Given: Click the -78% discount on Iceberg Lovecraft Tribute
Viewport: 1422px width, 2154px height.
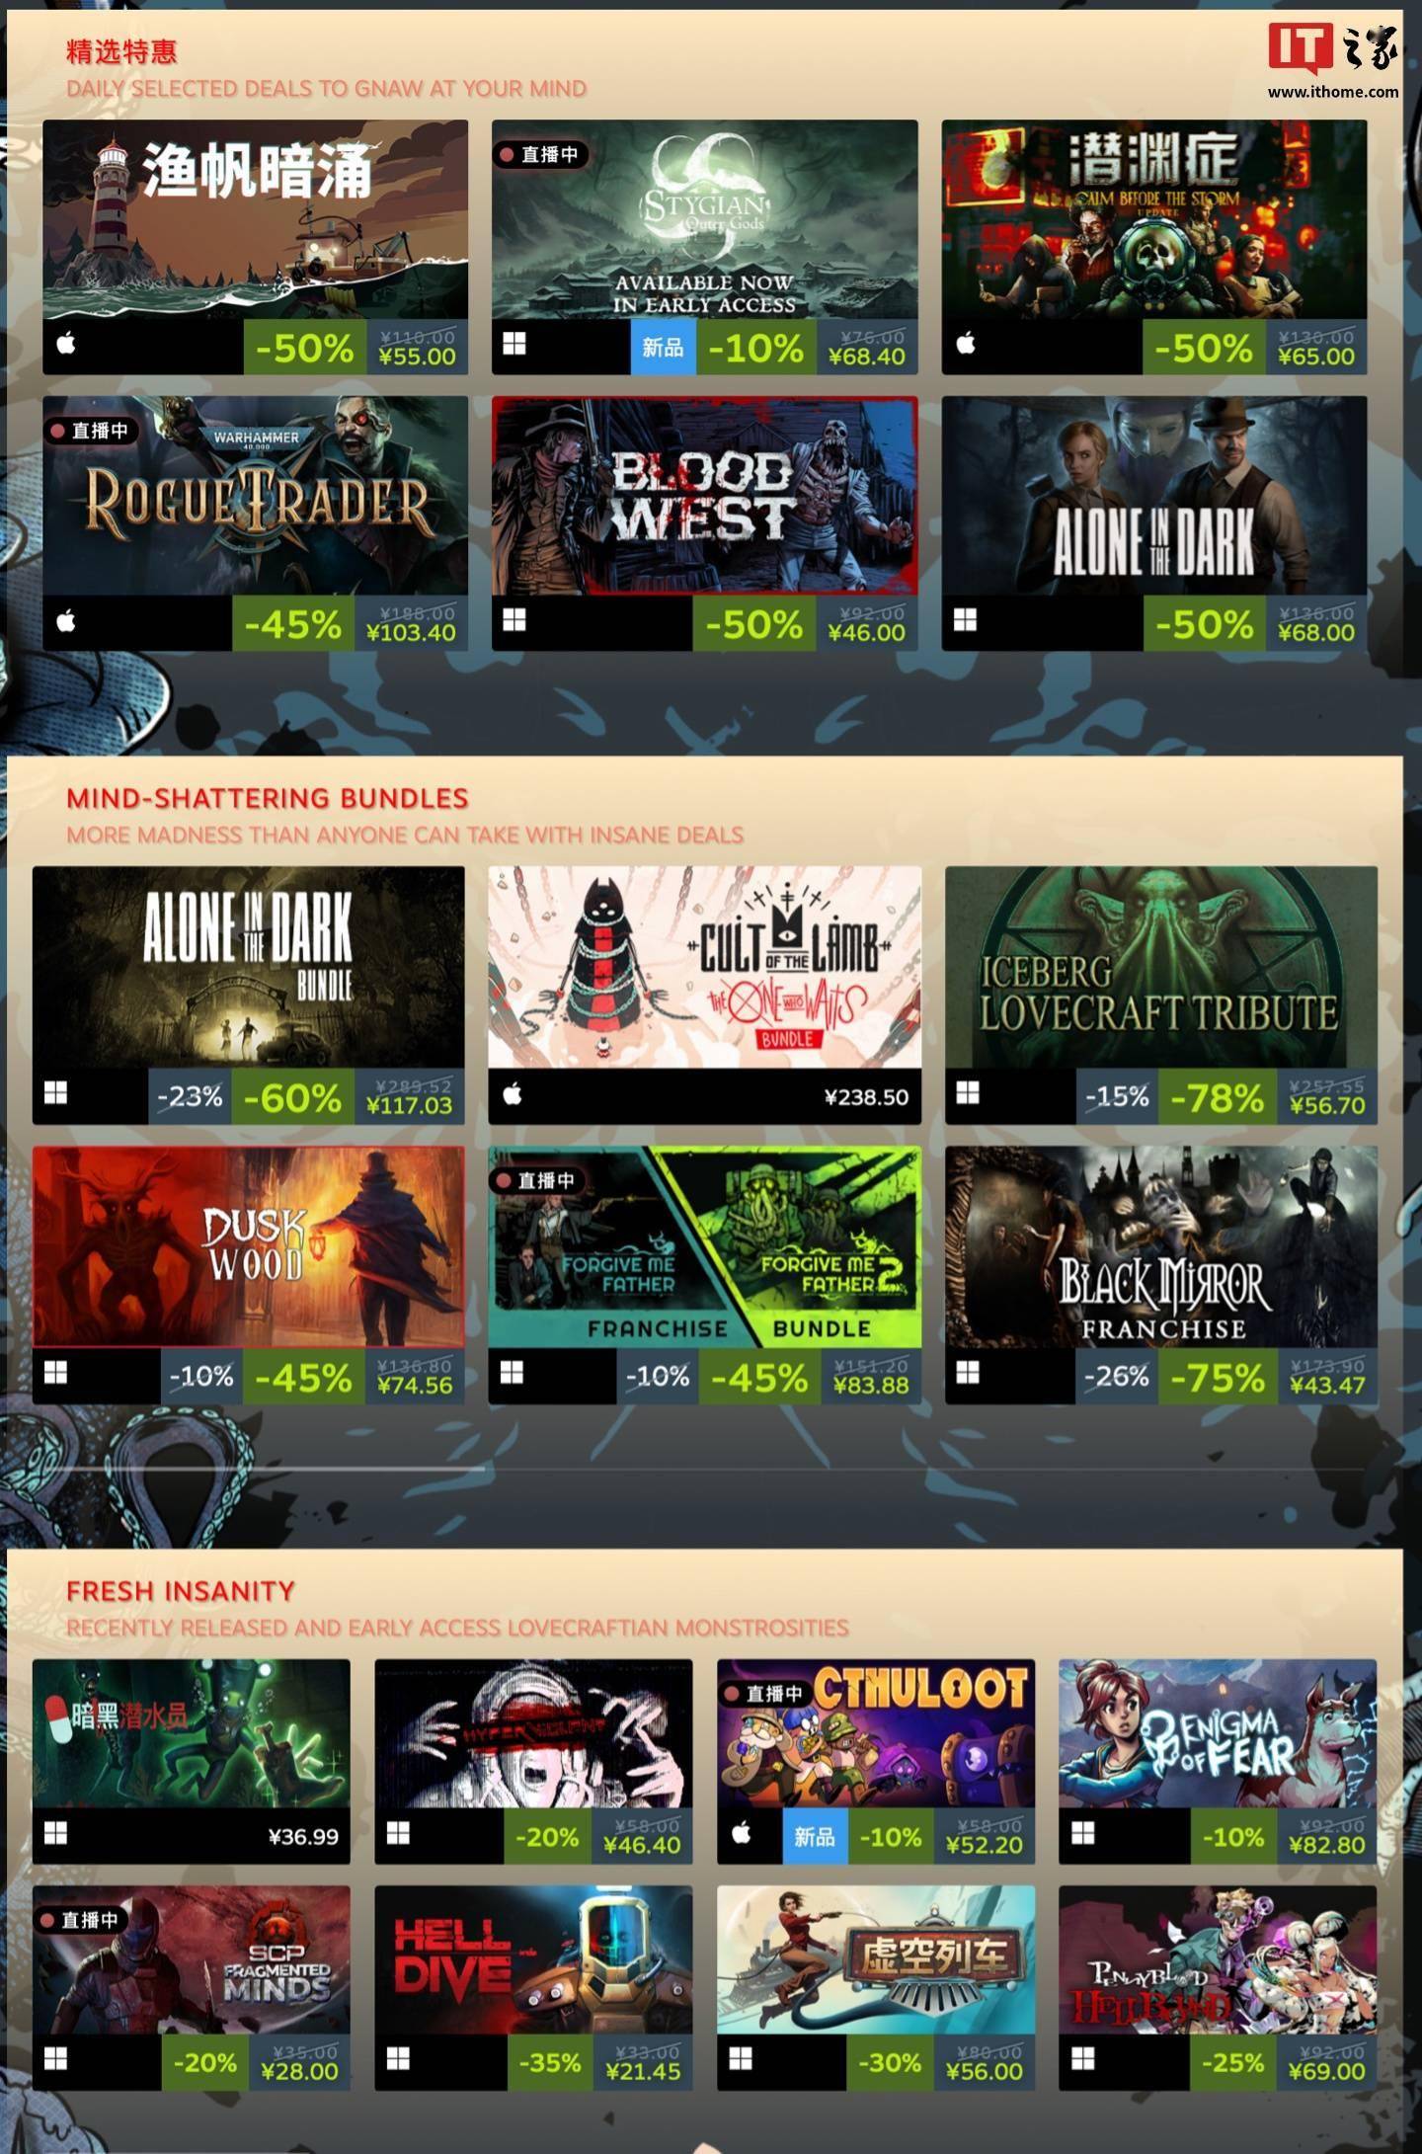Looking at the screenshot, I should pyautogui.click(x=1217, y=1097).
